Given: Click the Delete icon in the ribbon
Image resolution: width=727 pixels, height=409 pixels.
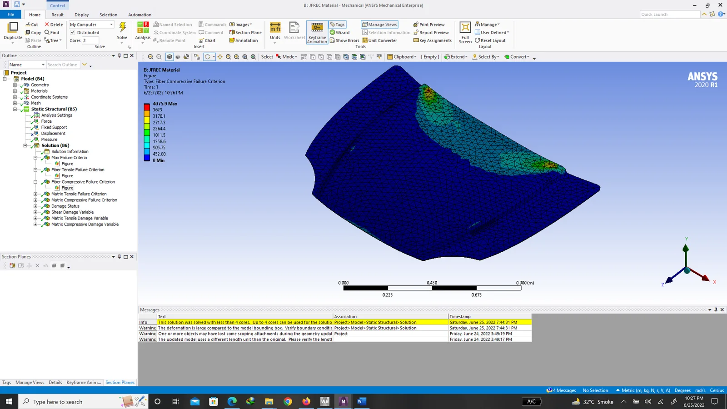Looking at the screenshot, I should pyautogui.click(x=47, y=25).
